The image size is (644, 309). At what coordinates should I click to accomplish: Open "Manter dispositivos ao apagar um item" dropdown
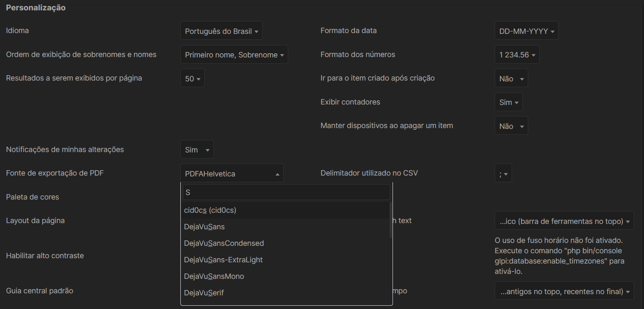[x=511, y=125]
